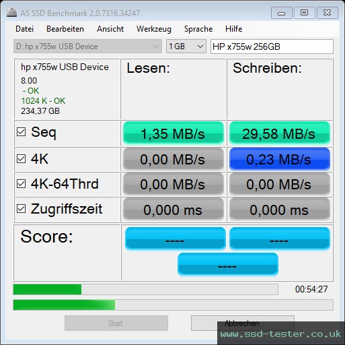This screenshot has height=345, width=345.
Task: Open the Werkzeug menu
Action: 154,29
